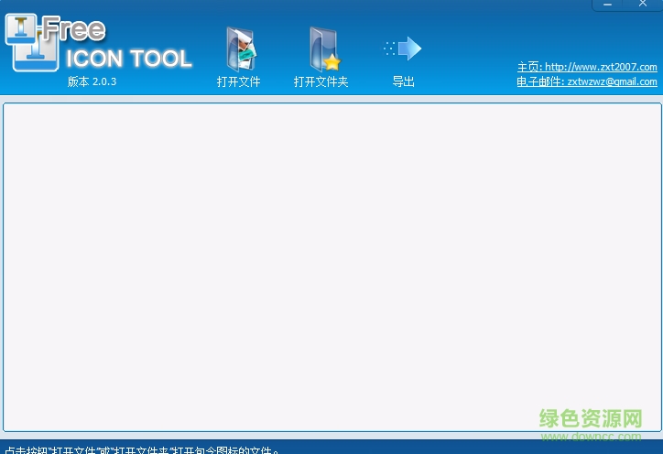Click the ICON TOOL title text
Viewport: 663px width, 454px height.
(128, 59)
